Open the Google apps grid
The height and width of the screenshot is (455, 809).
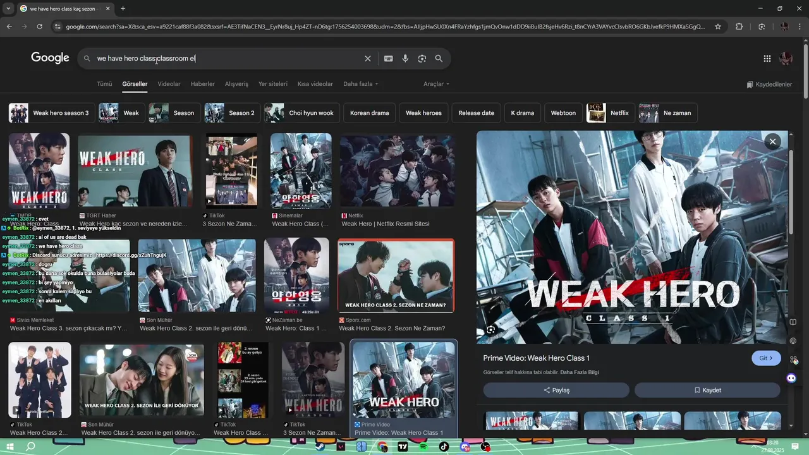[767, 59]
